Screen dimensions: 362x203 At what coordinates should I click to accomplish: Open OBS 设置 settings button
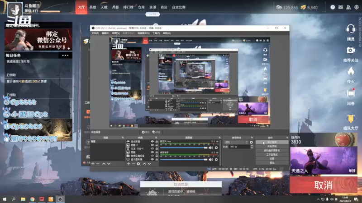click(x=272, y=159)
